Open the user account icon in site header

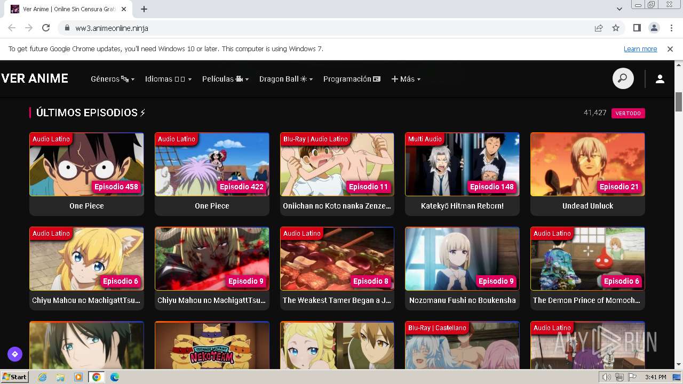click(x=660, y=79)
